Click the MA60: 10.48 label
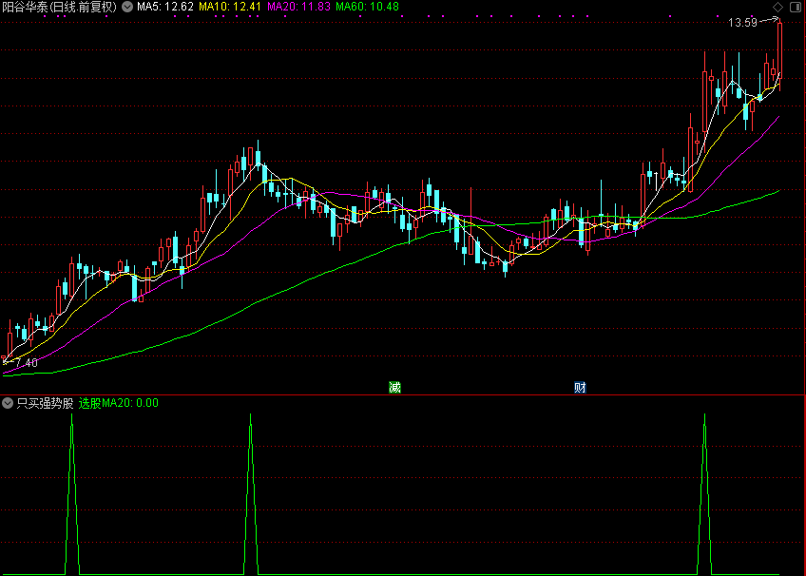Screen dimensions: 806x576 [x=367, y=7]
